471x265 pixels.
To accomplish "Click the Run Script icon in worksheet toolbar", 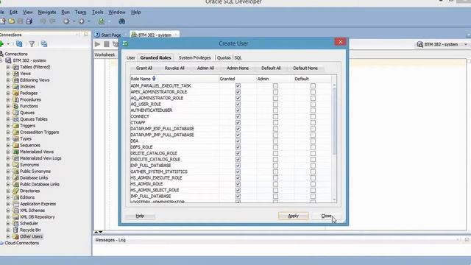I will point(106,44).
